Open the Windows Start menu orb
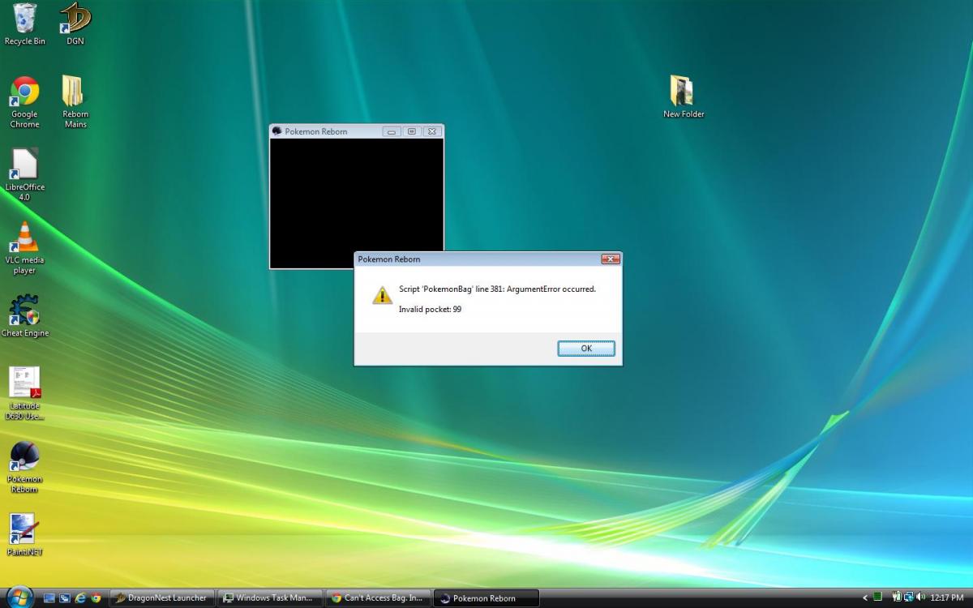This screenshot has height=608, width=973. coord(19,597)
